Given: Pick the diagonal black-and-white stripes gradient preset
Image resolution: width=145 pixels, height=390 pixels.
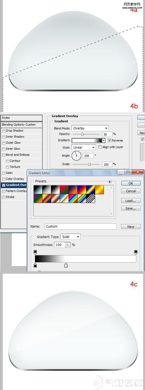Looking at the screenshot, I should pos(90,199).
